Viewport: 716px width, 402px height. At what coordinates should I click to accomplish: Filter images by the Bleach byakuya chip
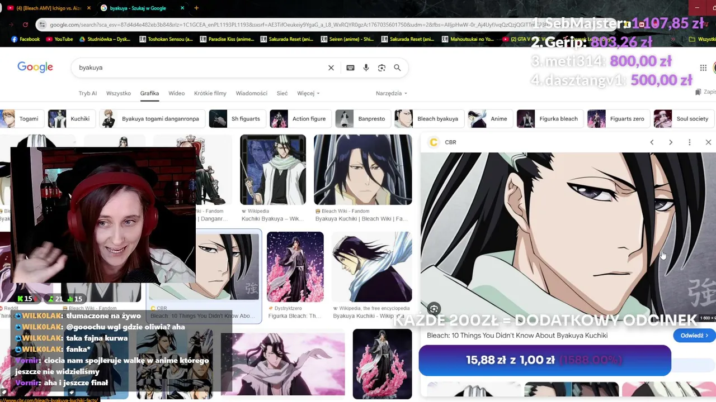pyautogui.click(x=429, y=119)
